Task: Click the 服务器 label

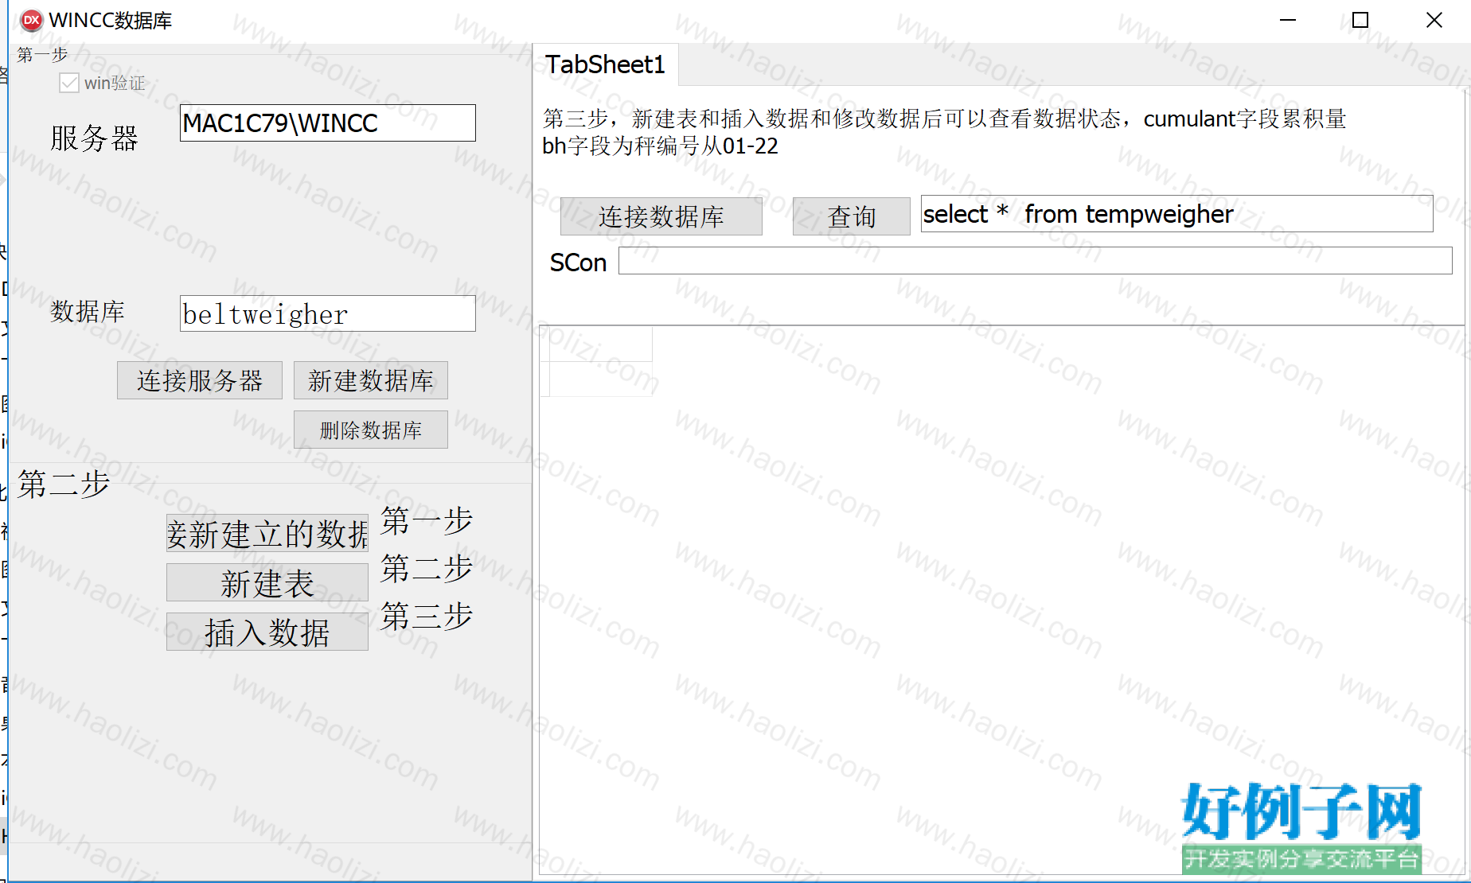Action: [94, 138]
